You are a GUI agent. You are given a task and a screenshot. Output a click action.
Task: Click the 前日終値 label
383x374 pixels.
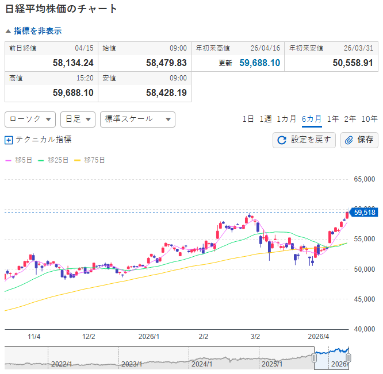click(23, 48)
